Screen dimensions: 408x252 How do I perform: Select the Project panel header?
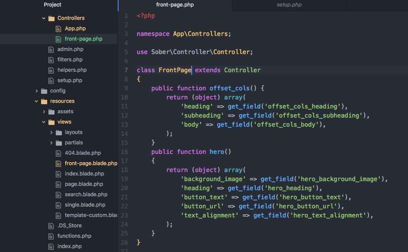52,5
